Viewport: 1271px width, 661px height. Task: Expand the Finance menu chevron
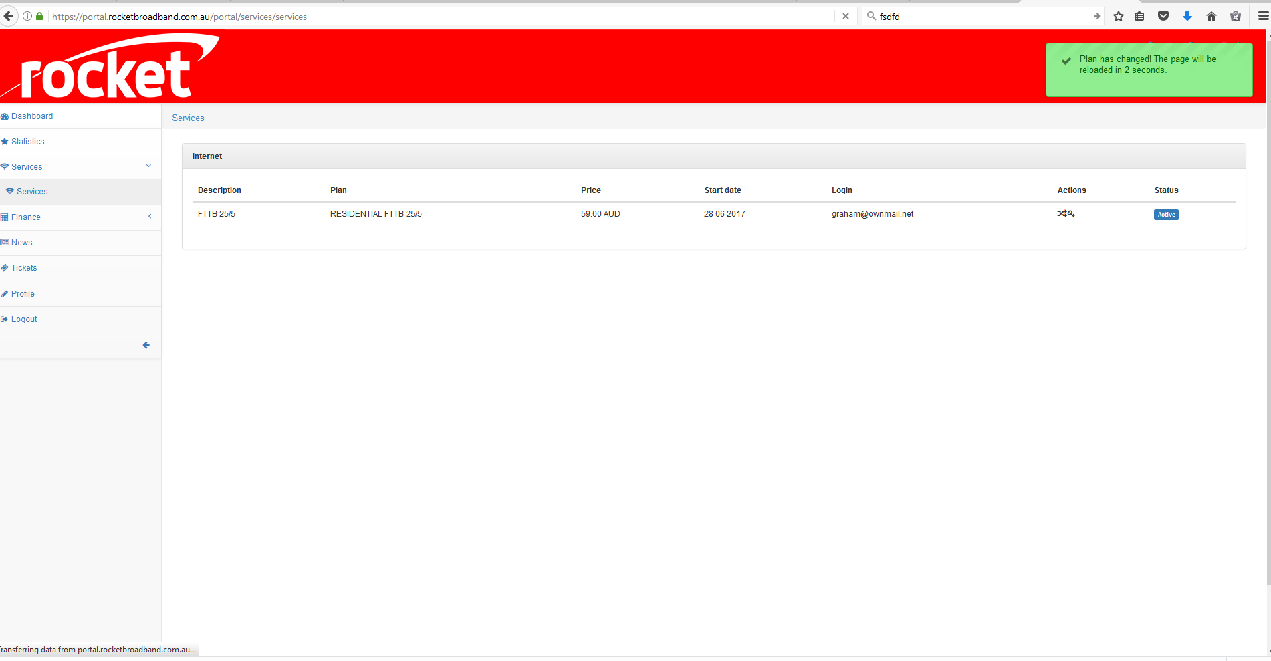click(x=150, y=217)
